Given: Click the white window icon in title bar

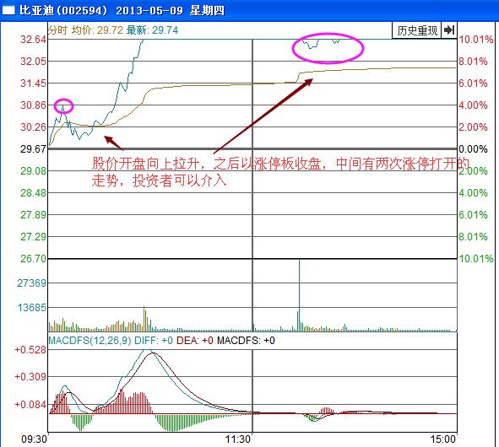Looking at the screenshot, I should (8, 10).
